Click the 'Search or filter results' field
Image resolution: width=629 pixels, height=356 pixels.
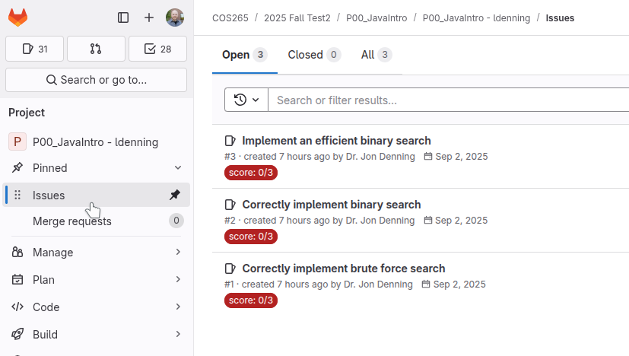pos(449,100)
